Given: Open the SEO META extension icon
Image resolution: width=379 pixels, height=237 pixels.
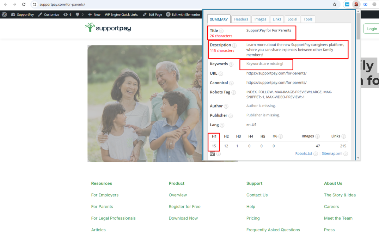Looking at the screenshot, I should [x=356, y=5].
